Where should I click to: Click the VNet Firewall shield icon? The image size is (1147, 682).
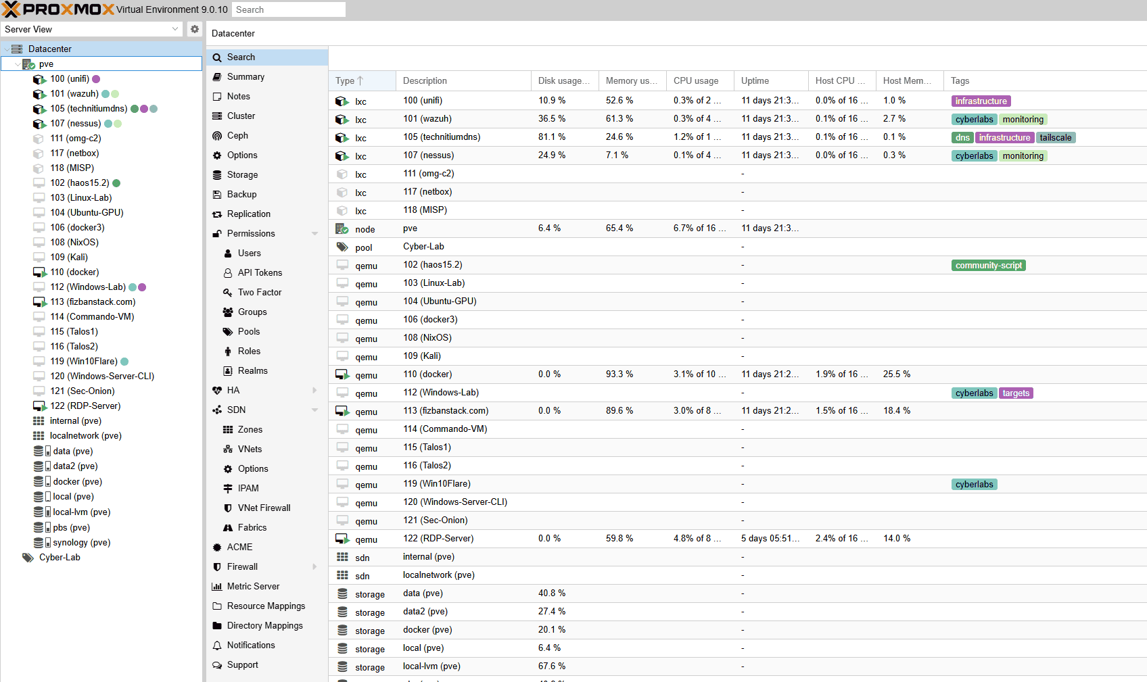tap(228, 508)
